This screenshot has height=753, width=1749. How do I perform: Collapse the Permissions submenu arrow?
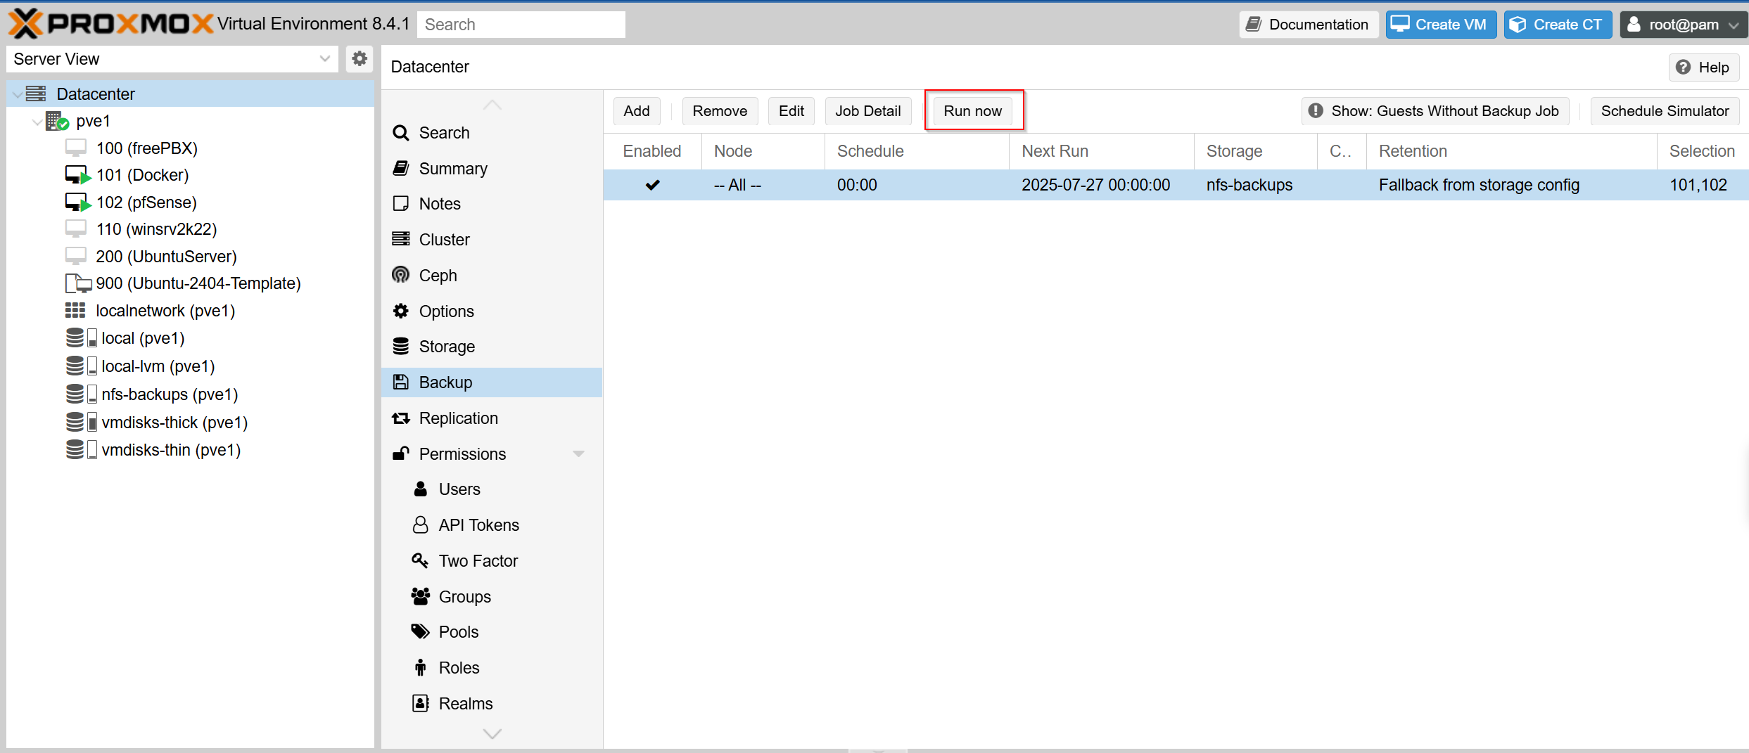[578, 454]
